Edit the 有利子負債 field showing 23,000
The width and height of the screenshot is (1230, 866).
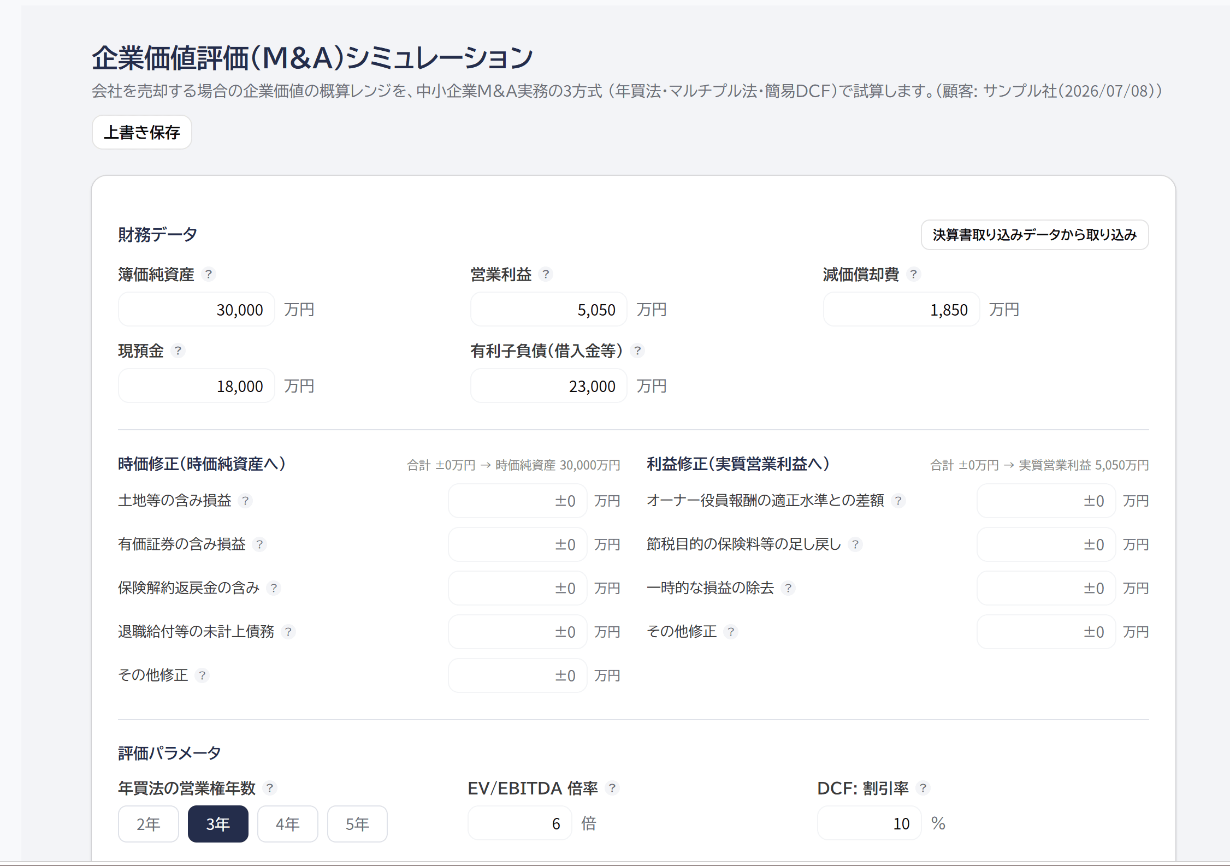[549, 386]
